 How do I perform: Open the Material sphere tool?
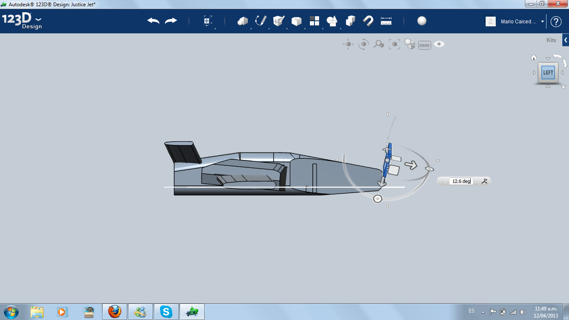tap(422, 21)
